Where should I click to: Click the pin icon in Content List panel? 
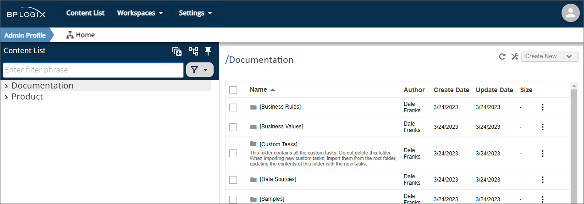(x=208, y=51)
